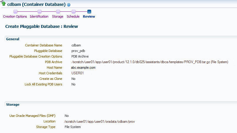
Task: Select the Storage Type value File System
Action: pos(73,127)
